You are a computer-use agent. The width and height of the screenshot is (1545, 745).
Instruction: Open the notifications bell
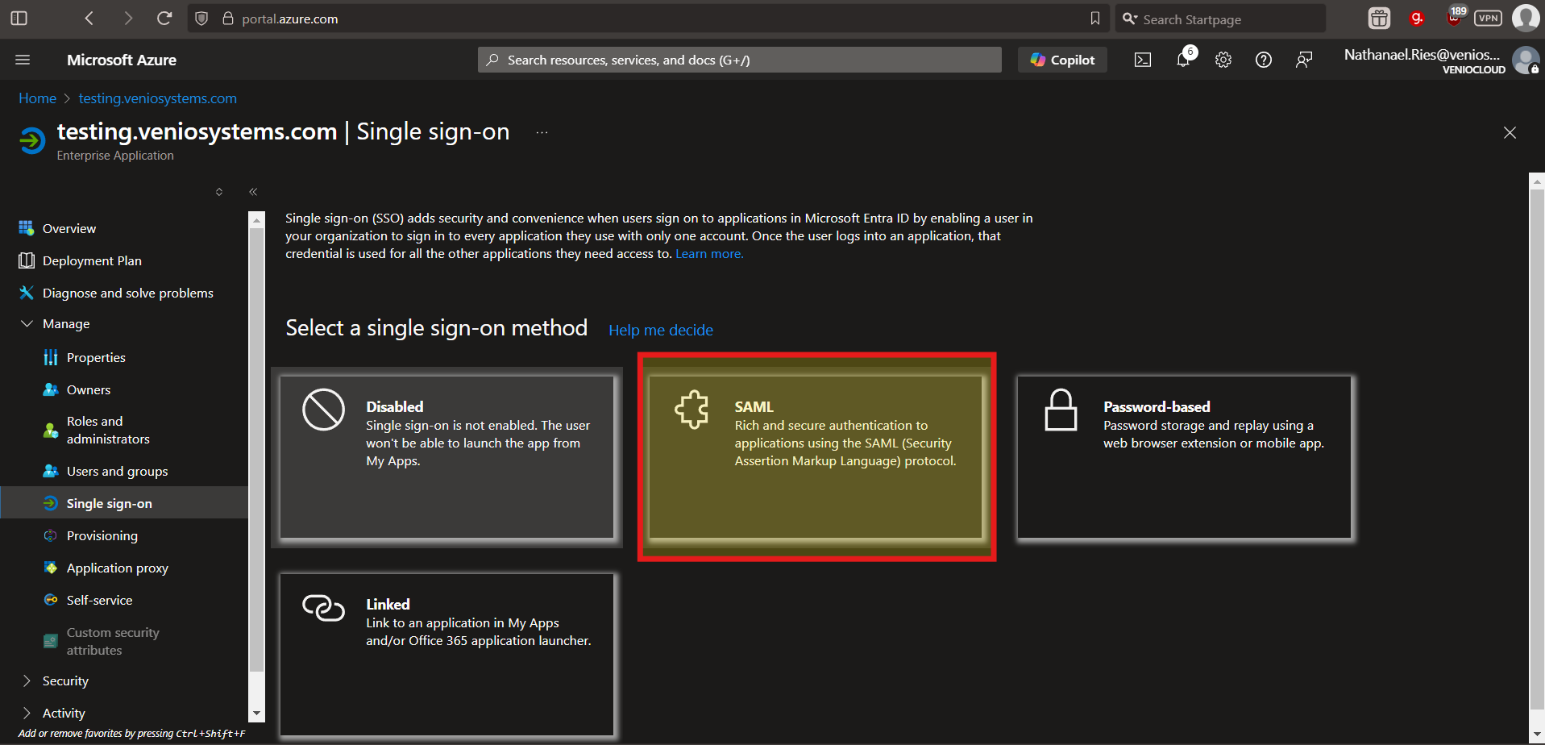(x=1183, y=59)
